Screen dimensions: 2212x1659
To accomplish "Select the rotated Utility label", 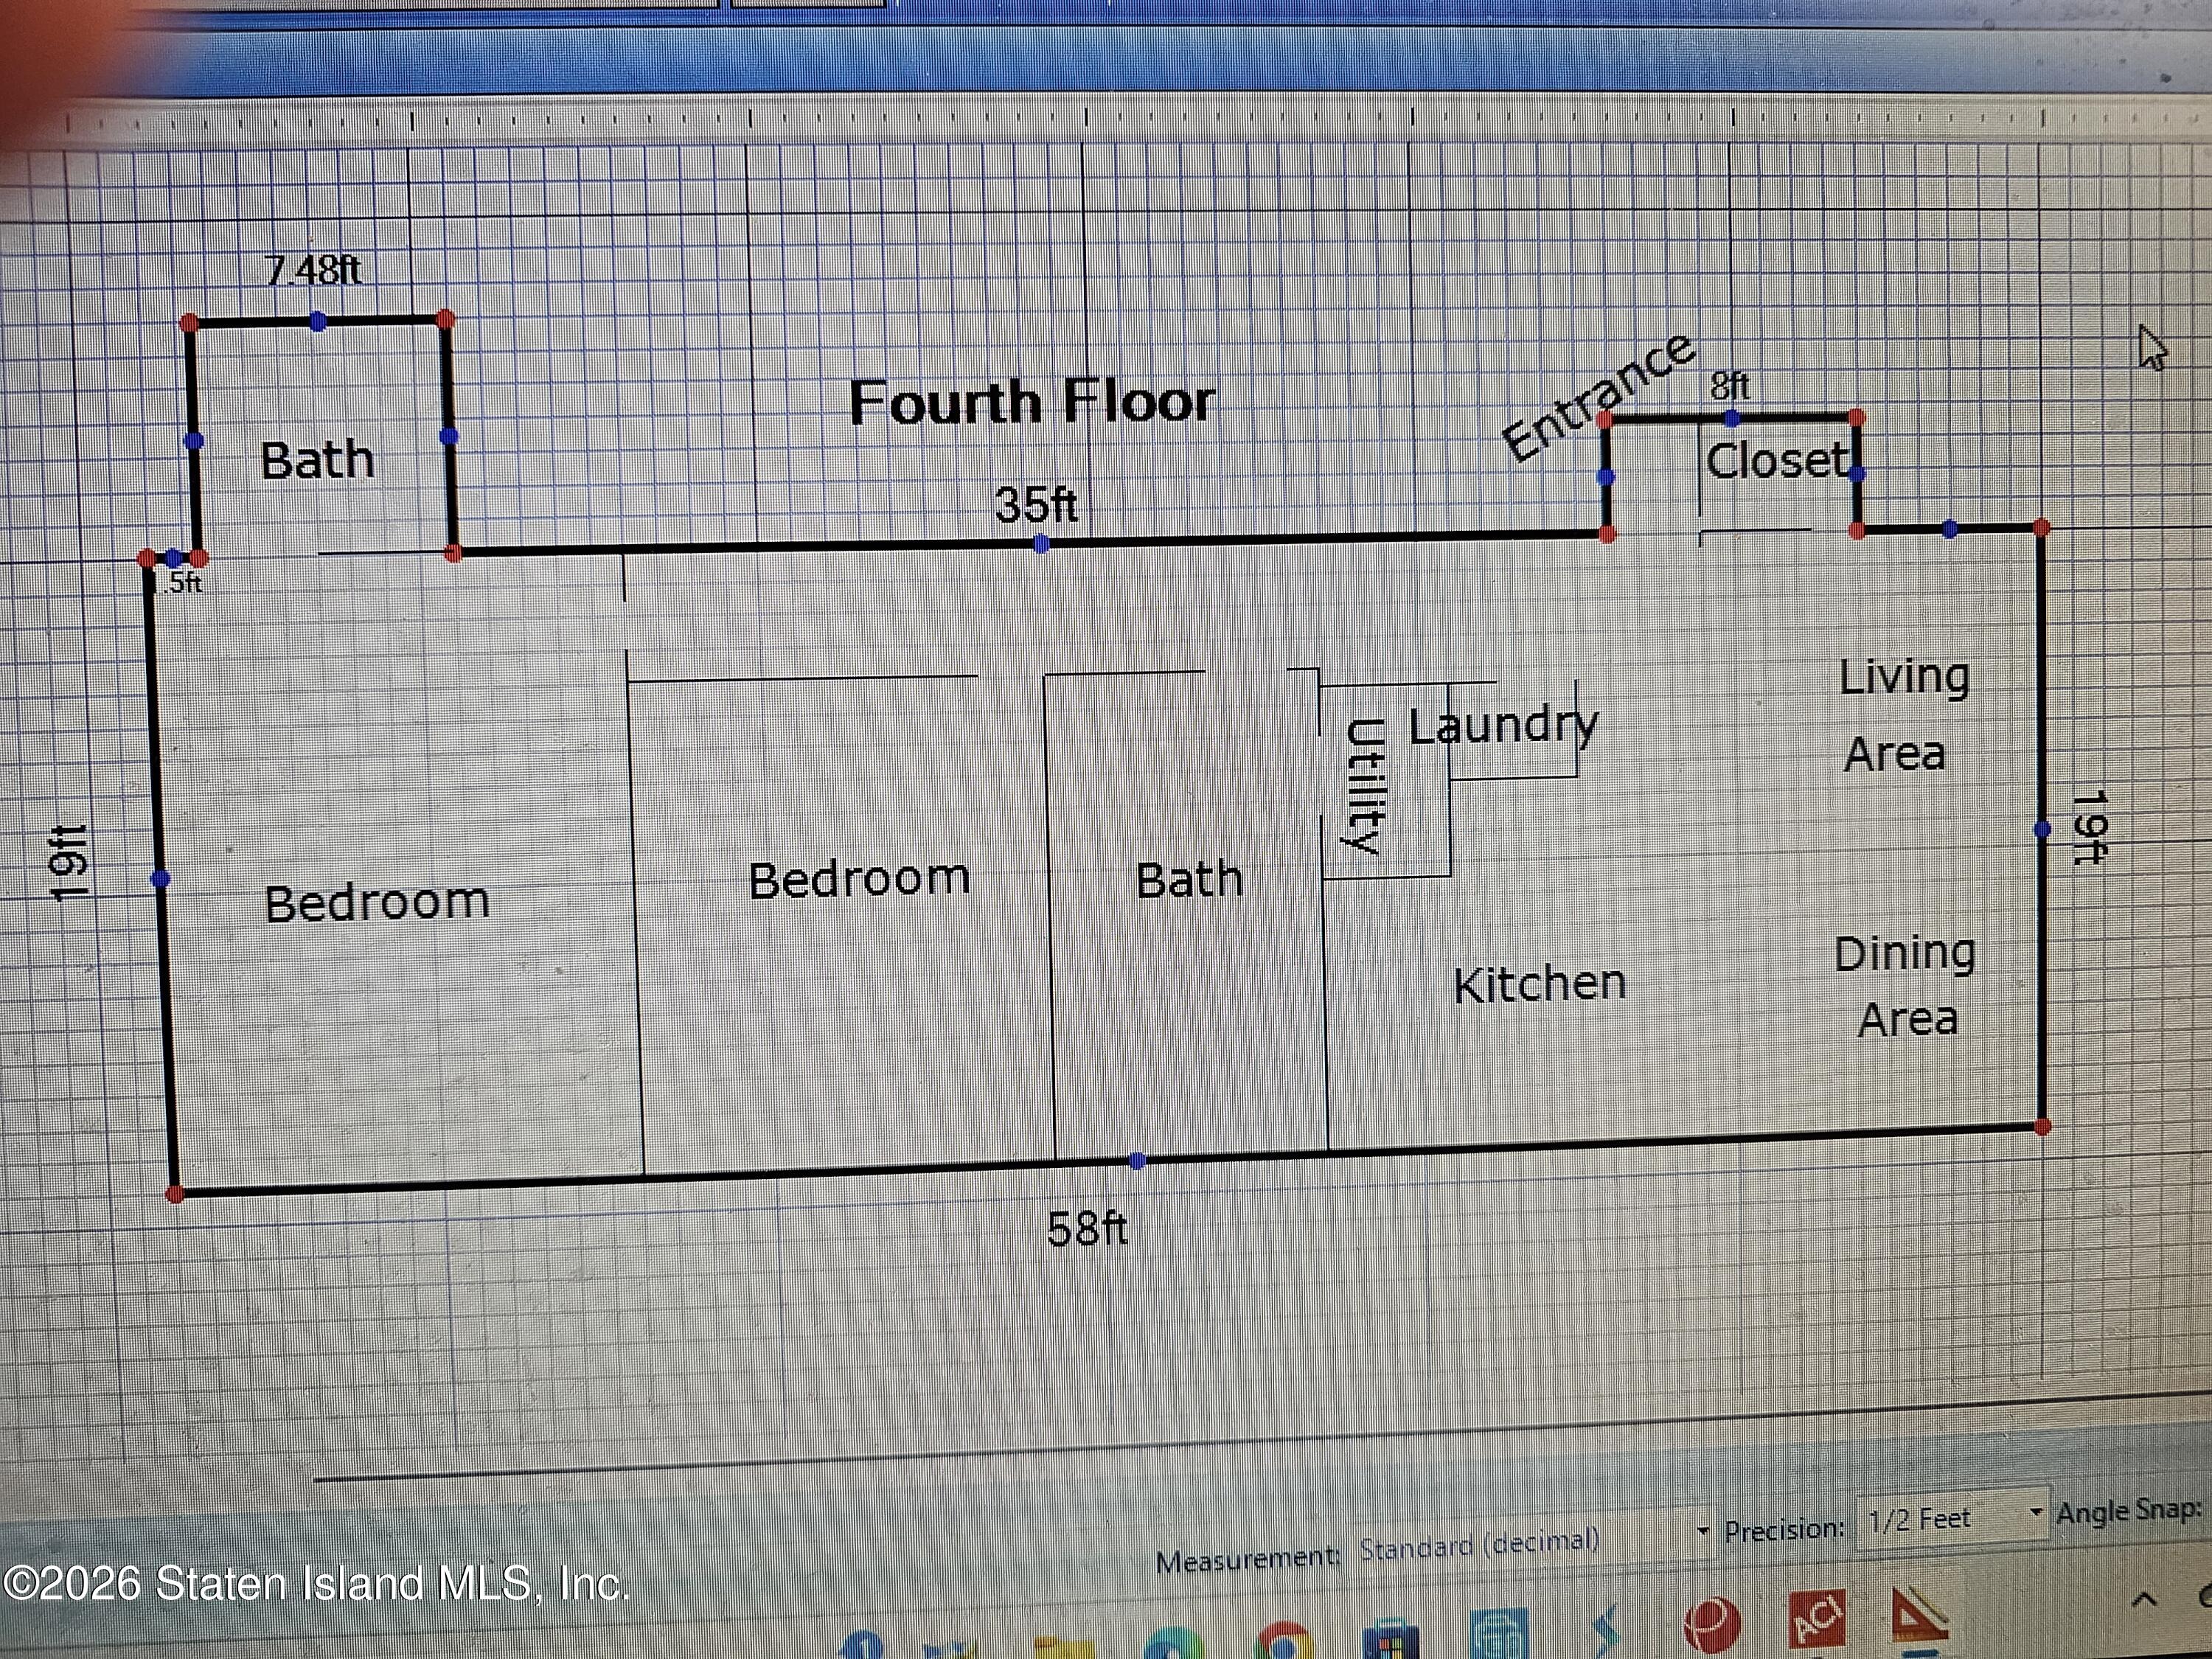I will click(x=1364, y=786).
